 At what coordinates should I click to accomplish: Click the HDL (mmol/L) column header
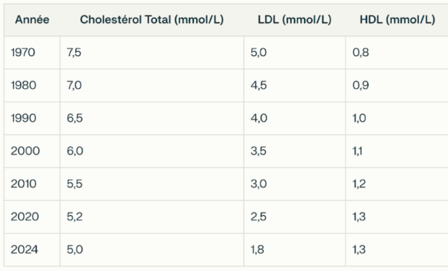click(x=397, y=19)
